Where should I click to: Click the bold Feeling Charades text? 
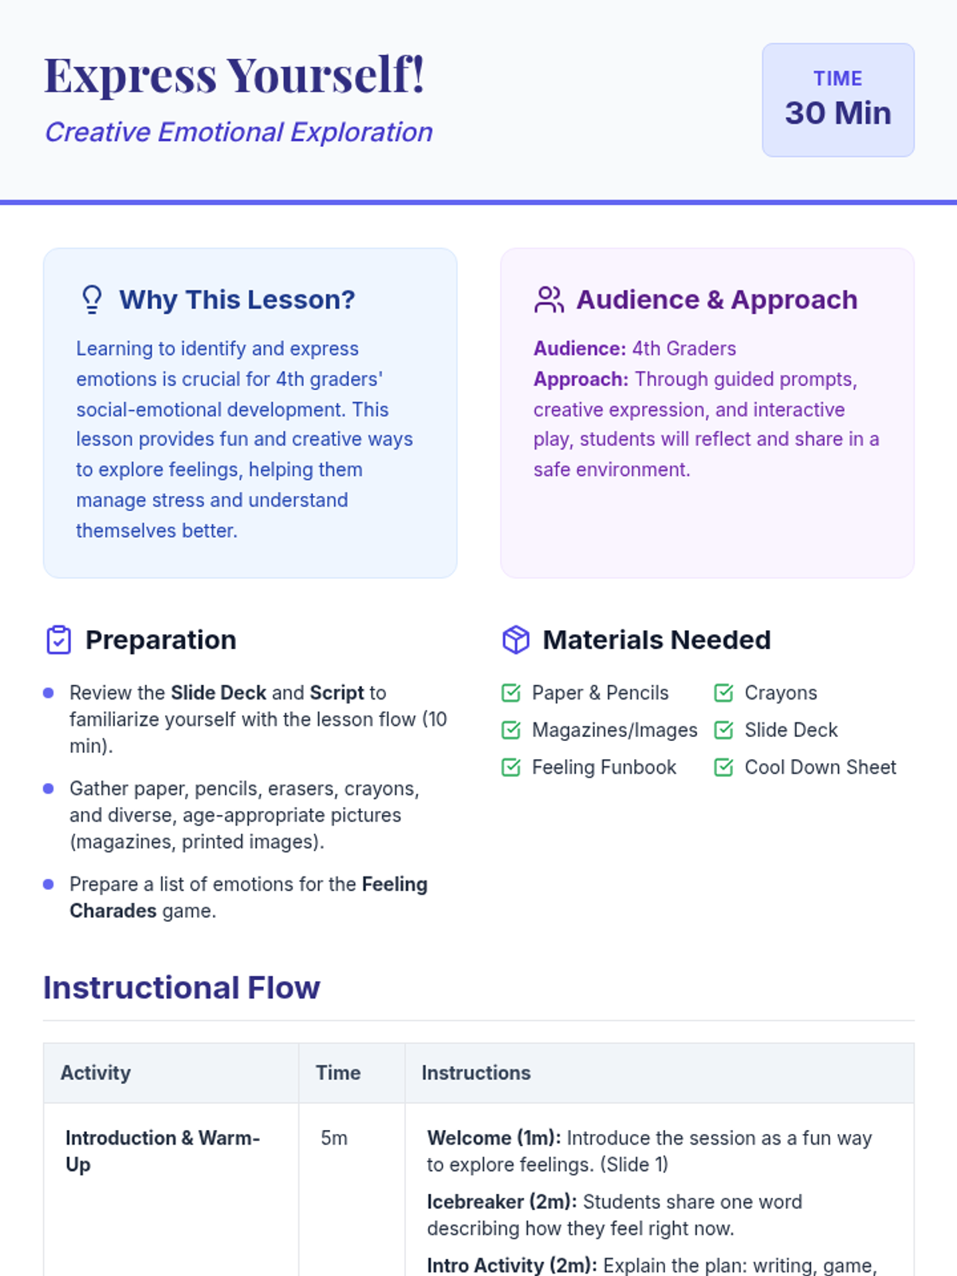click(249, 897)
